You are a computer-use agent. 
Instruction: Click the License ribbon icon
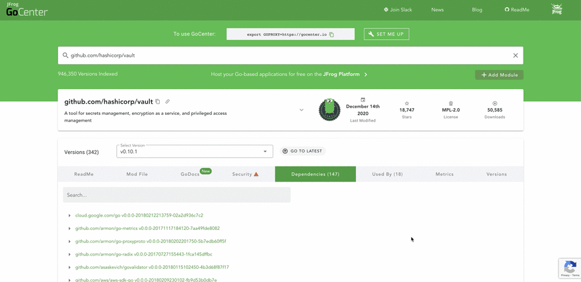pos(451,104)
